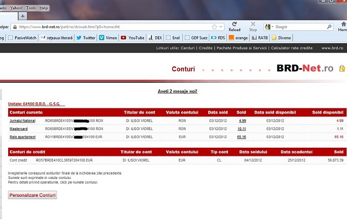This screenshot has height=224, width=347.
Task: Open the Aveti 2 mesaje noi link
Action: (178, 91)
